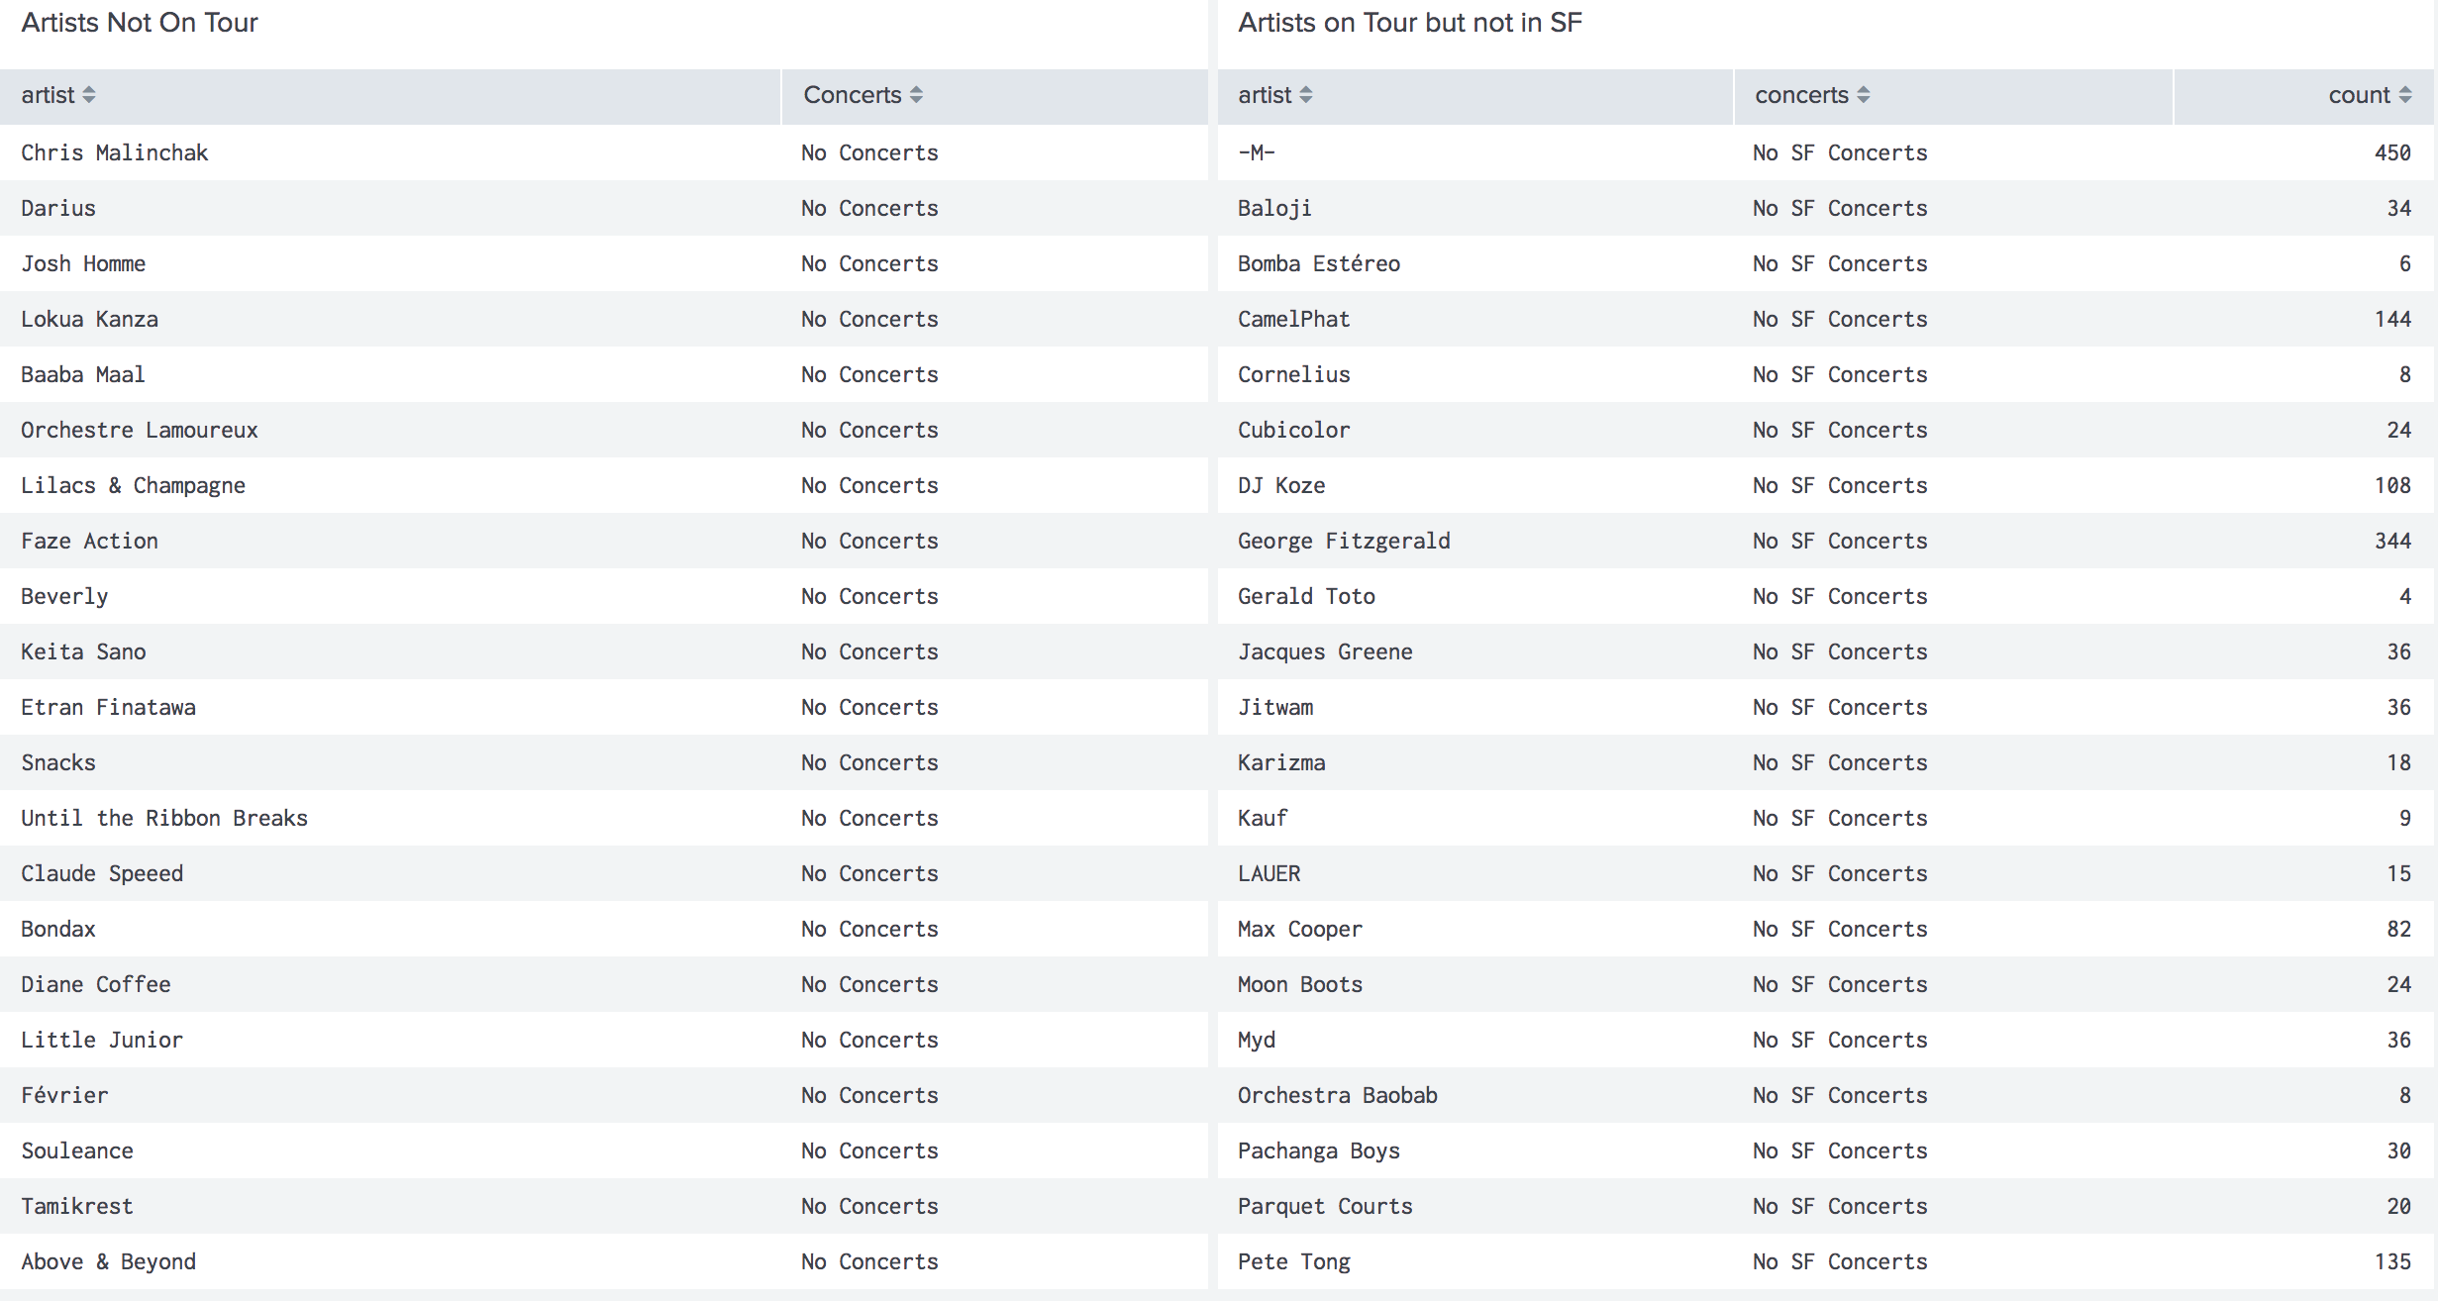Select Karizma in the list
2438x1301 pixels.
click(1281, 762)
